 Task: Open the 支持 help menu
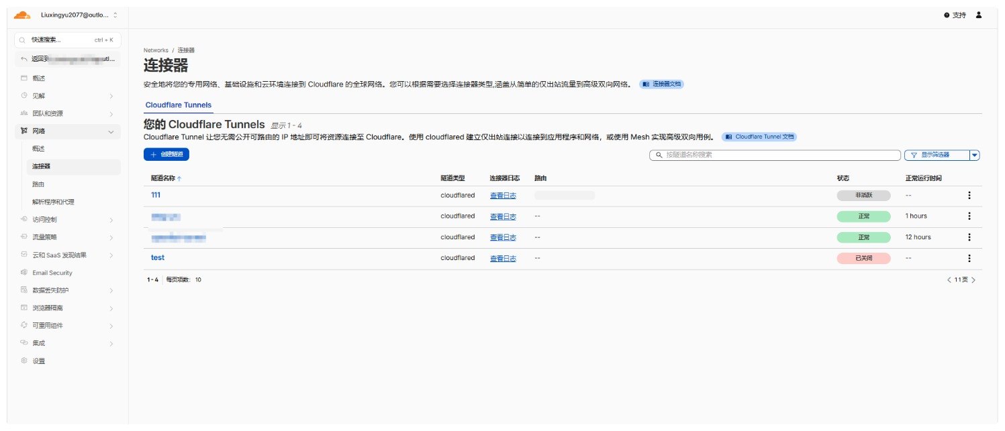[955, 15]
